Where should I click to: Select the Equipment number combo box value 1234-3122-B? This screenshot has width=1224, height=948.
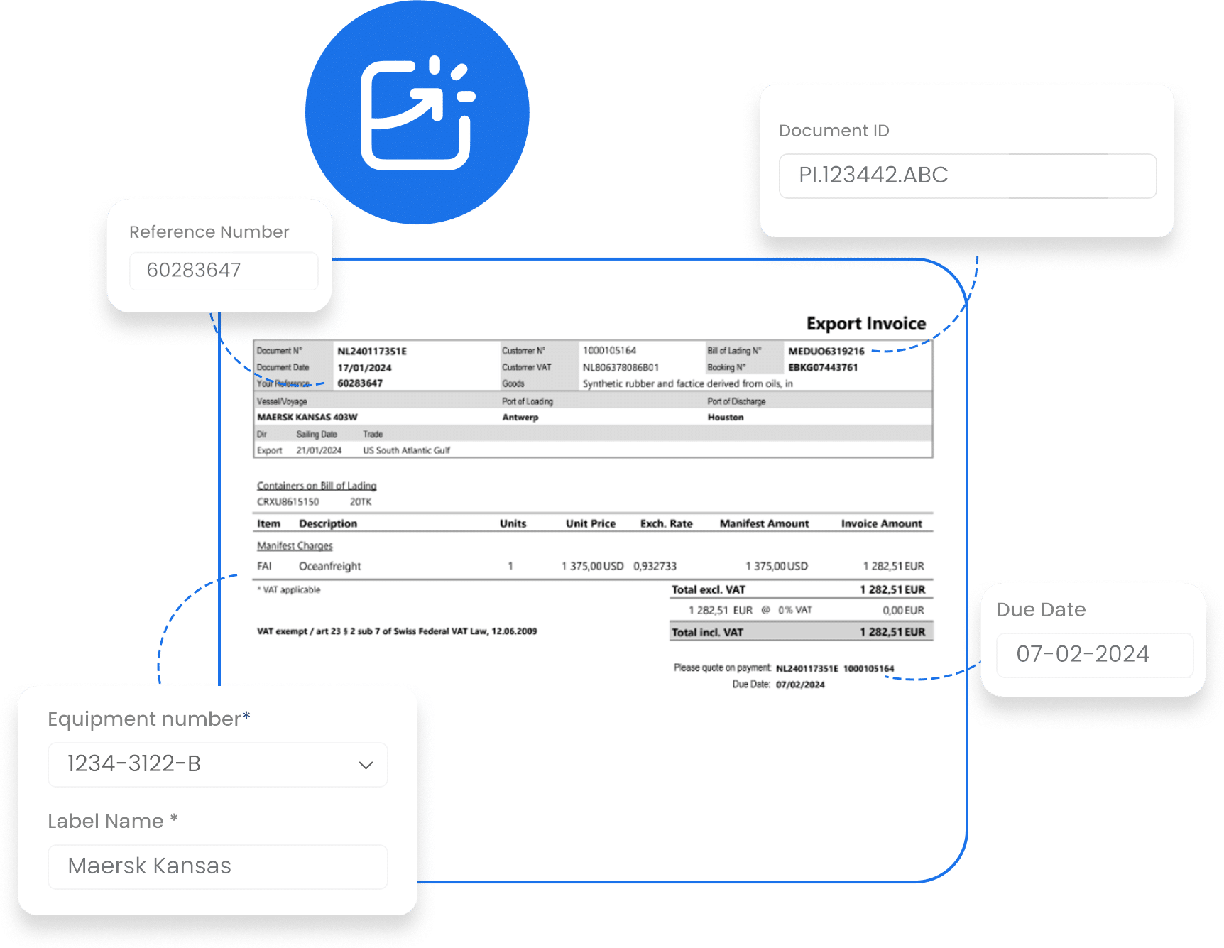pos(218,765)
